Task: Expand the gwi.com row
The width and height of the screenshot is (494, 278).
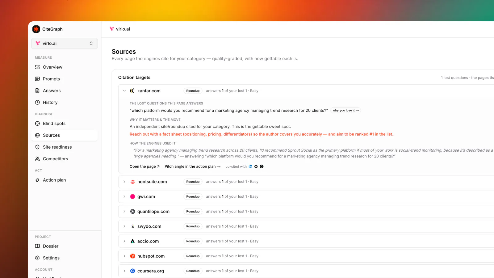Action: coord(124,196)
